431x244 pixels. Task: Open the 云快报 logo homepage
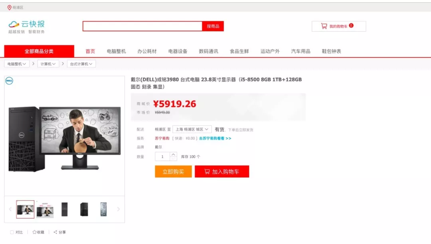pyautogui.click(x=26, y=27)
